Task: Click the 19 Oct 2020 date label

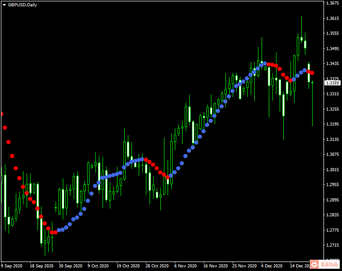Action: [x=128, y=266]
